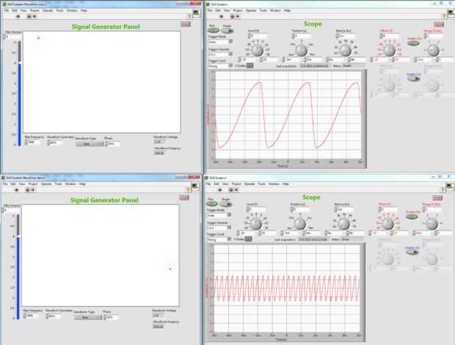The width and height of the screenshot is (455, 345).
Task: Open the Trigger Channel dropdown in bottom-right Scope
Action: coord(219,228)
